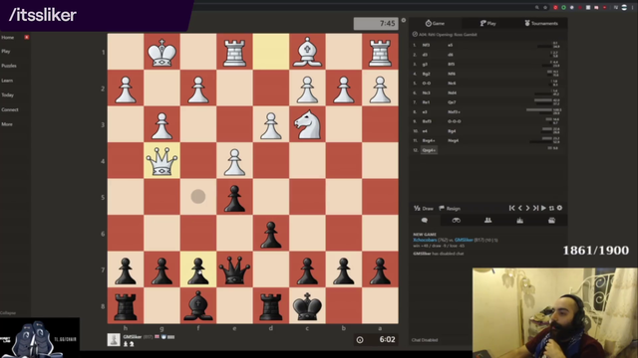Image resolution: width=638 pixels, height=358 pixels.
Task: Click the black rook on d8
Action: [x=271, y=306]
